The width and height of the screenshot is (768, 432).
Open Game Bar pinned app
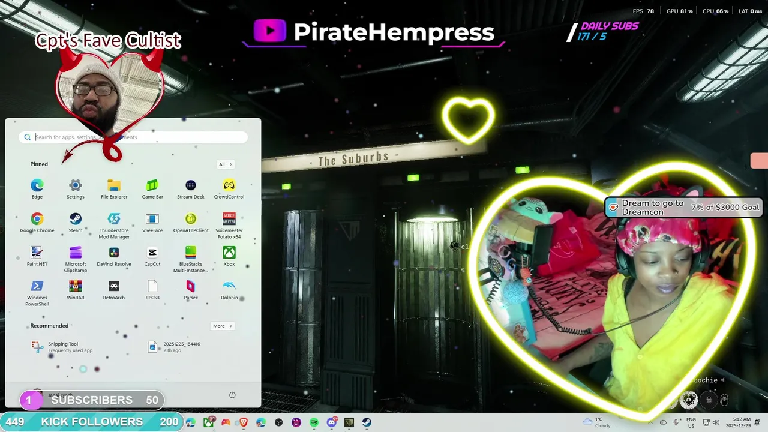tap(152, 189)
